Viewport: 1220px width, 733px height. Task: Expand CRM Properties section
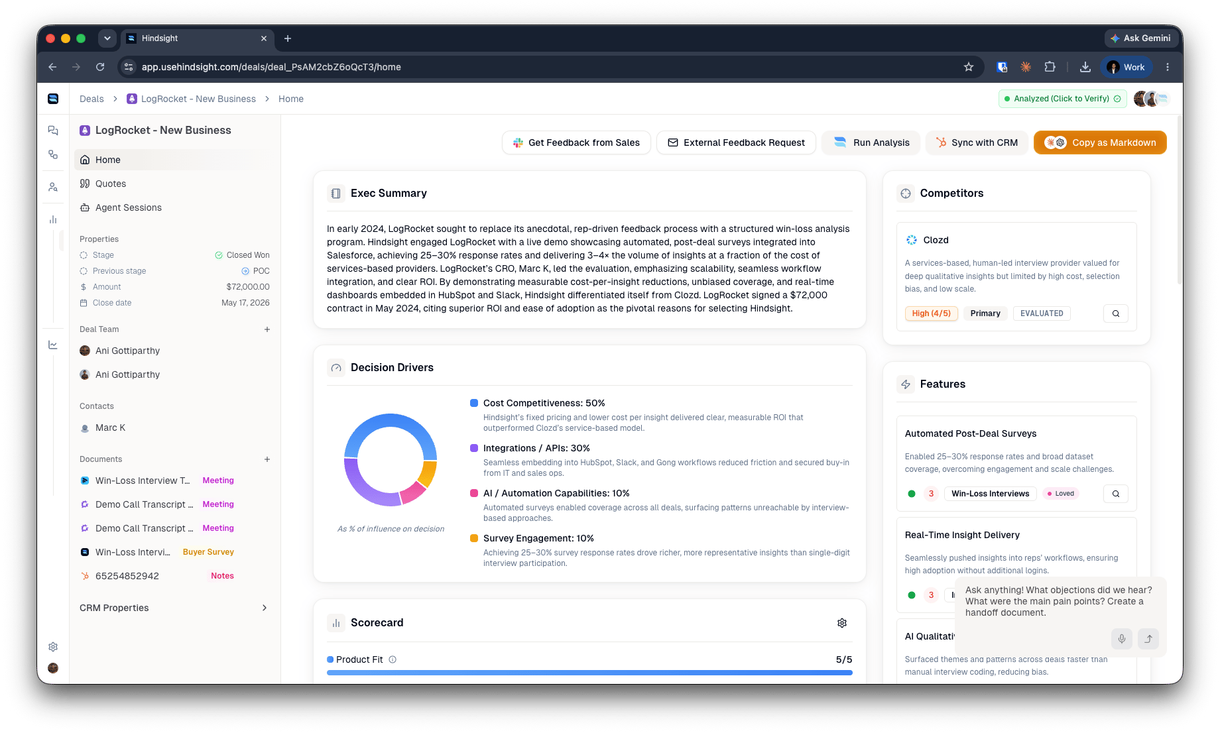point(174,608)
